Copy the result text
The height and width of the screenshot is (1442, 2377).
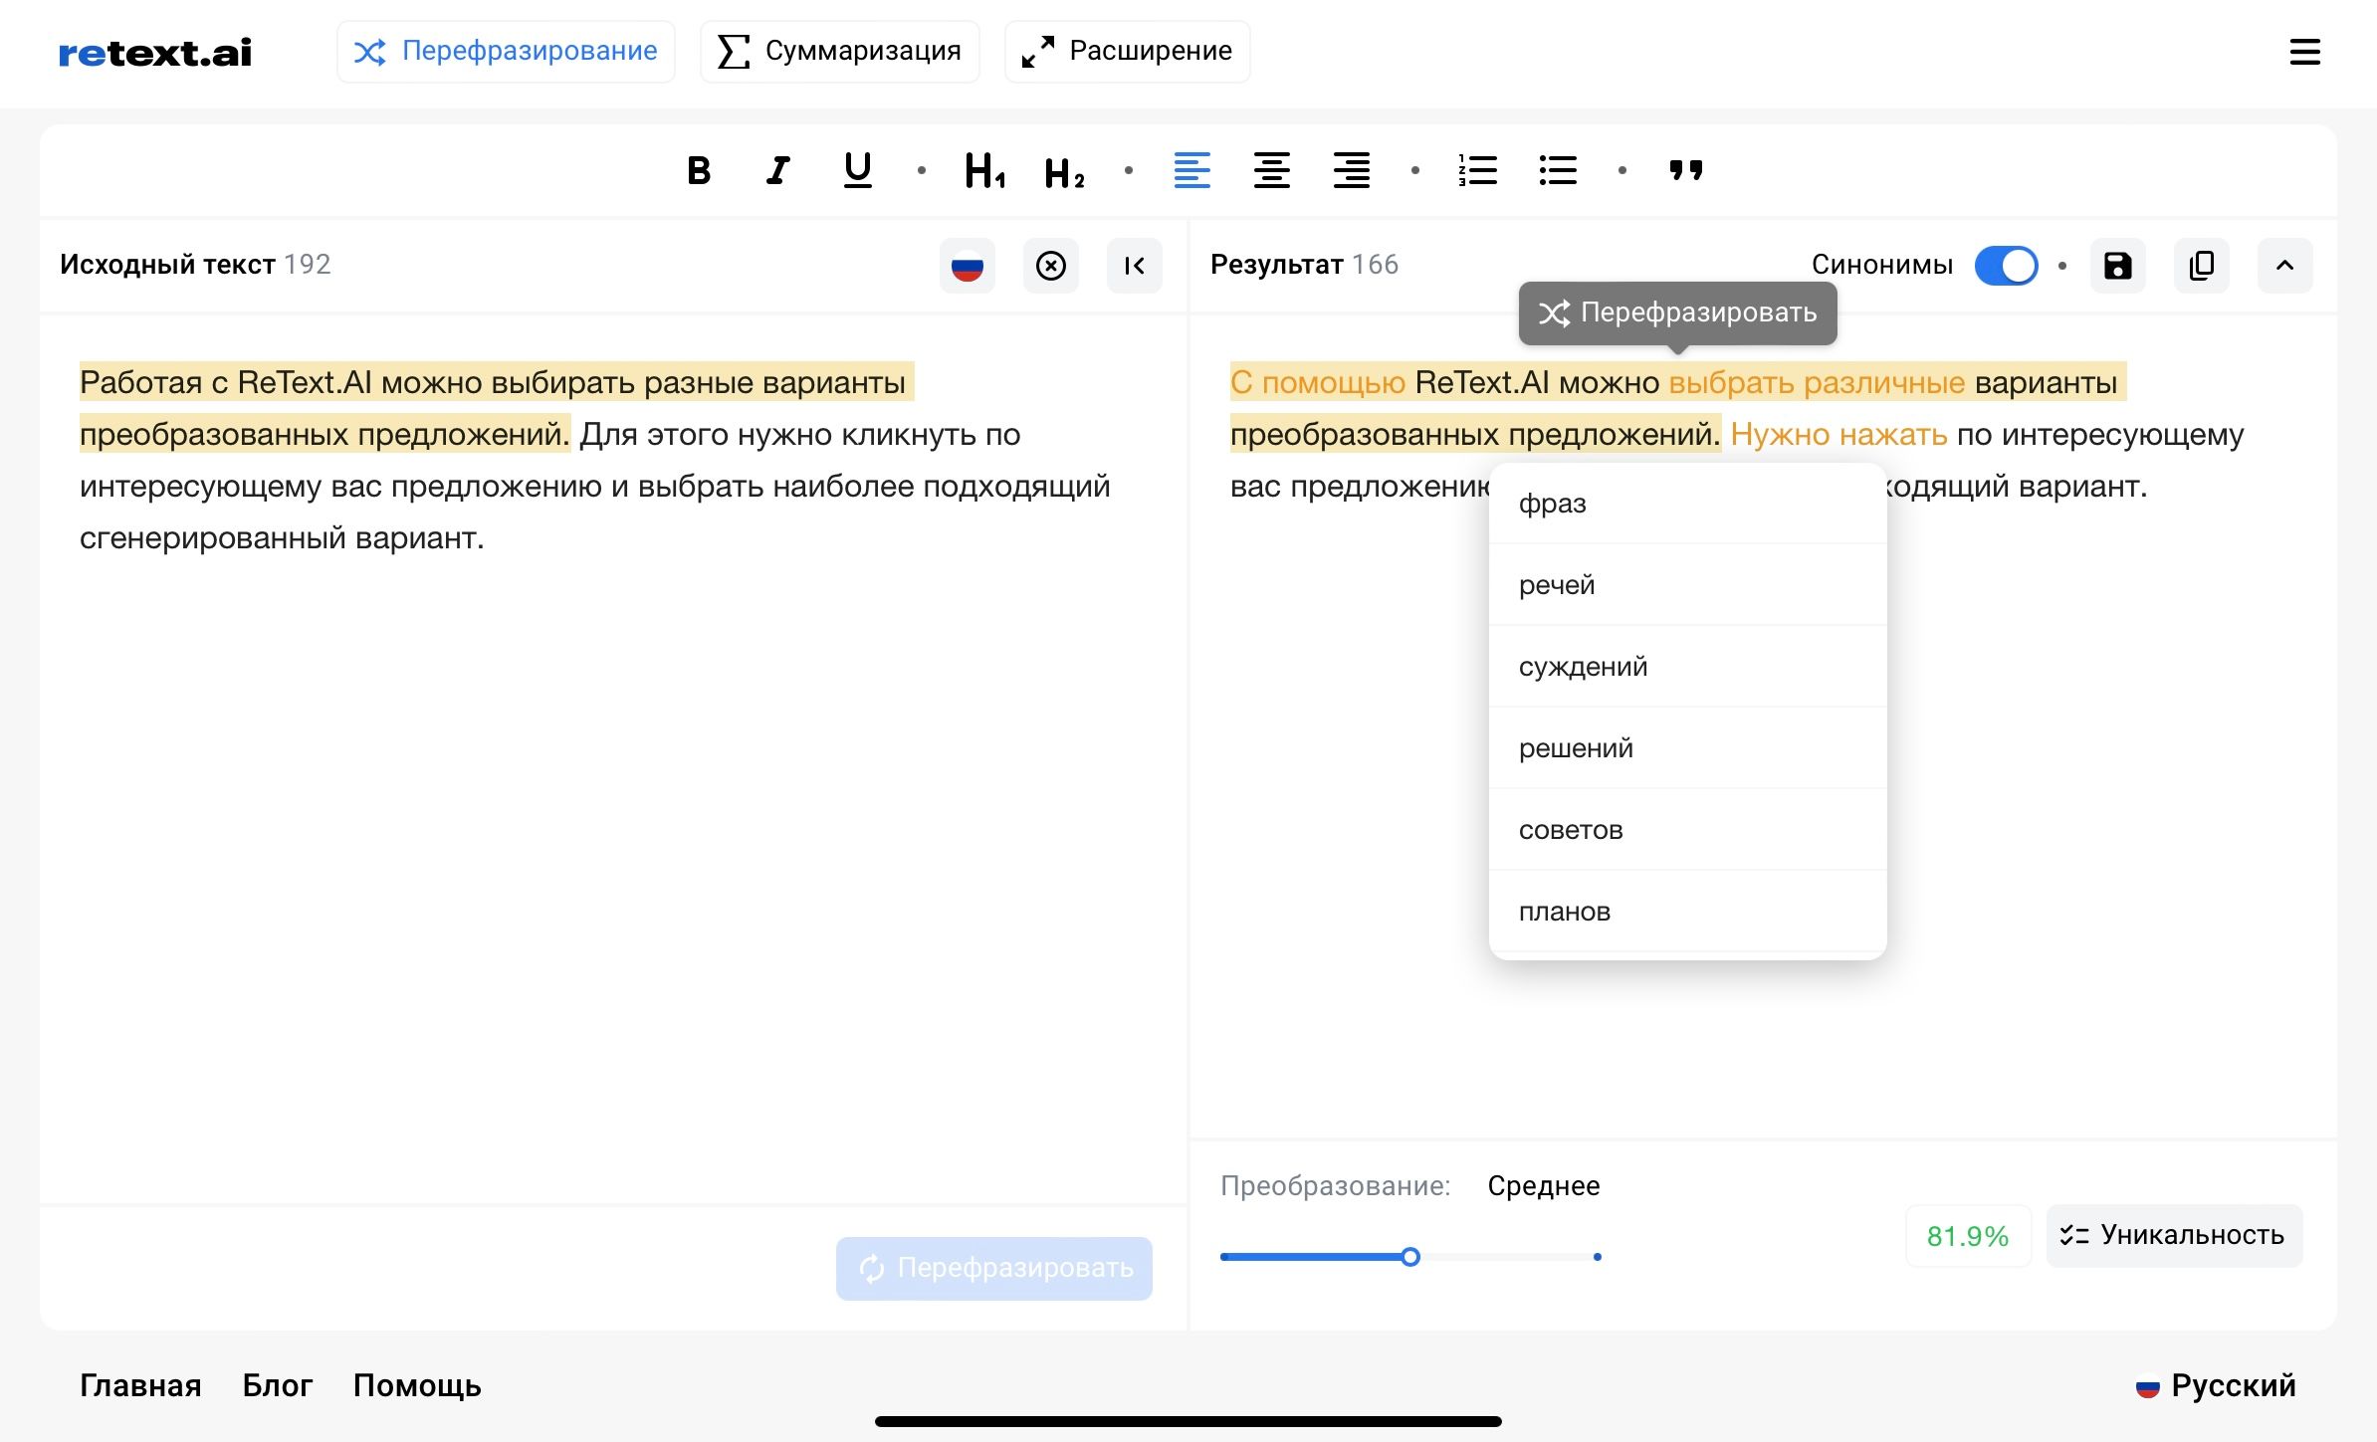(x=2201, y=266)
